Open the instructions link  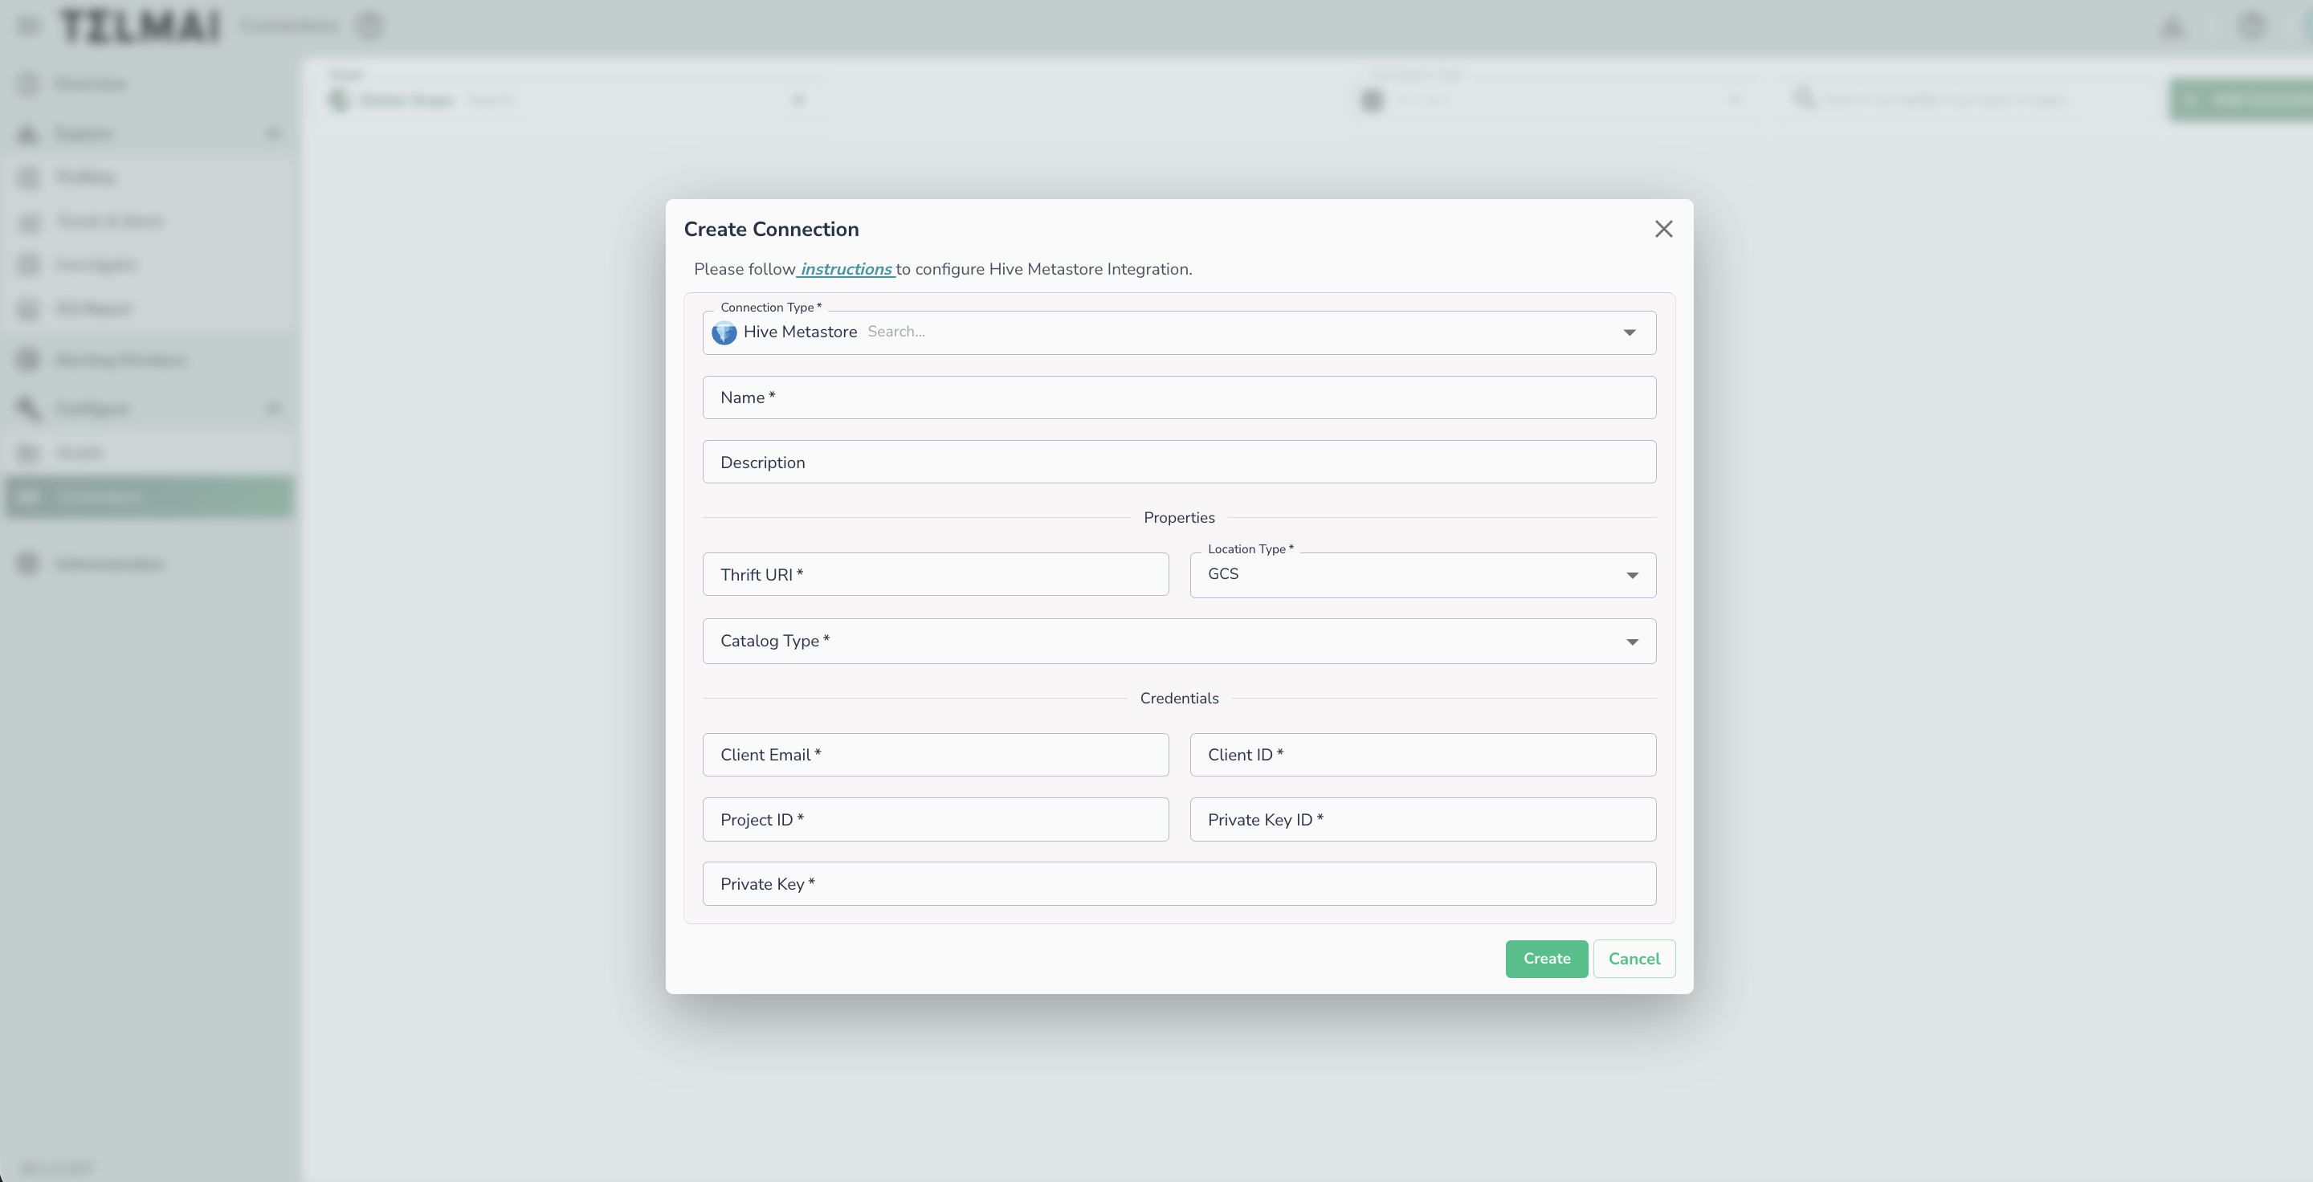pyautogui.click(x=846, y=269)
